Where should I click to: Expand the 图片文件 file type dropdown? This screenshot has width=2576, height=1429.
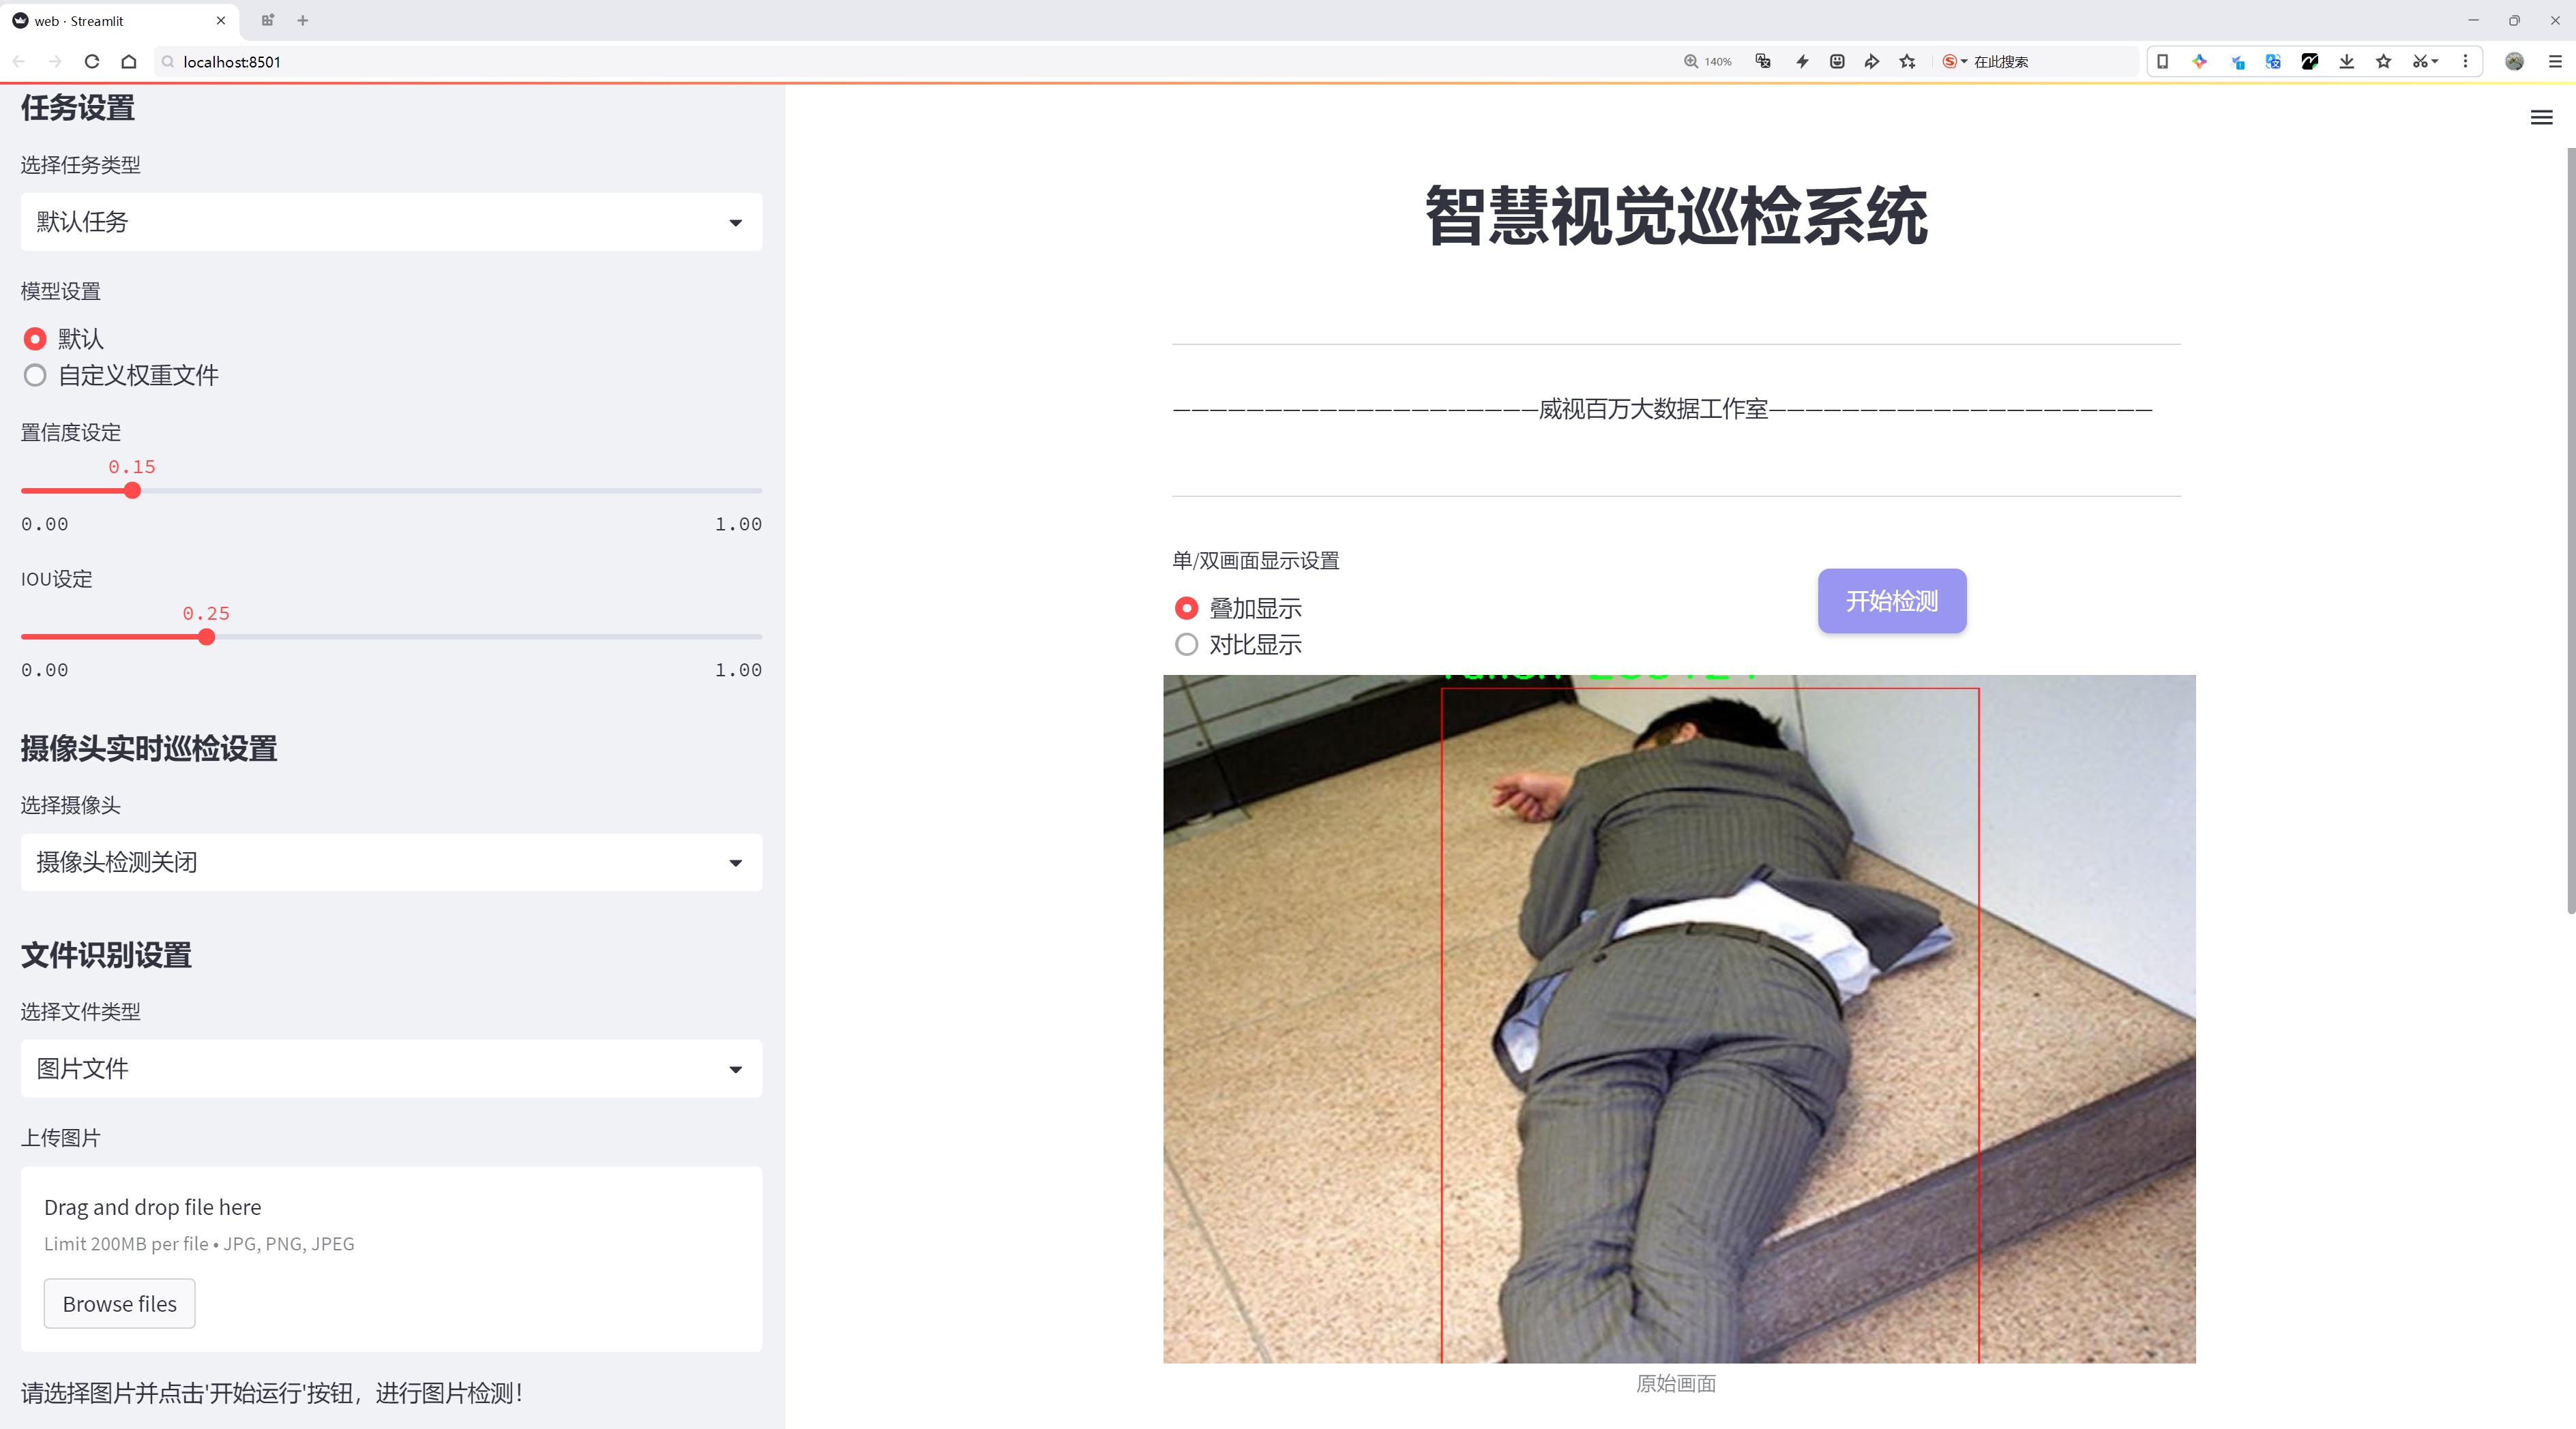(391, 1069)
